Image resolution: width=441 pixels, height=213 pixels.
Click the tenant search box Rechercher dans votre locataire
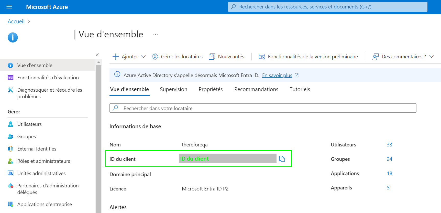(263, 108)
